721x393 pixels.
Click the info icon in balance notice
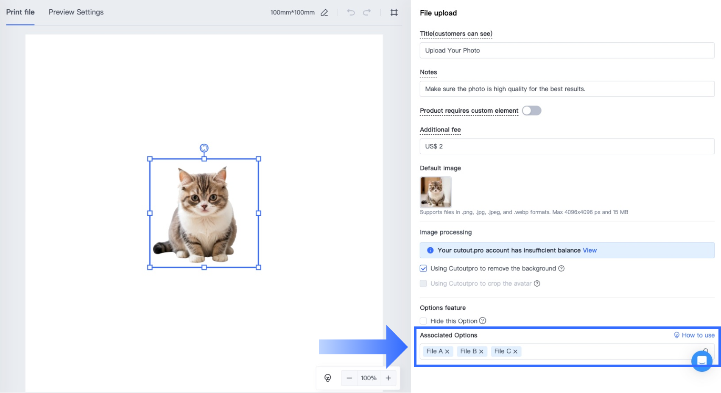click(x=430, y=251)
